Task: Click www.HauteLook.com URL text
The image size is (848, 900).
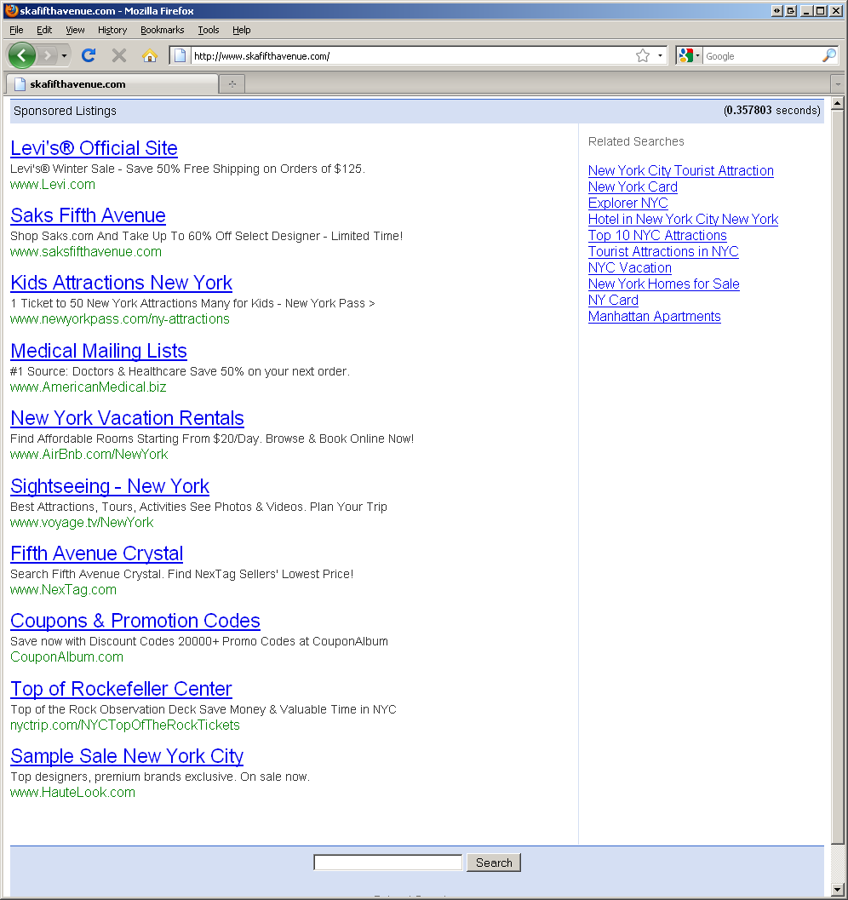Action: [73, 792]
